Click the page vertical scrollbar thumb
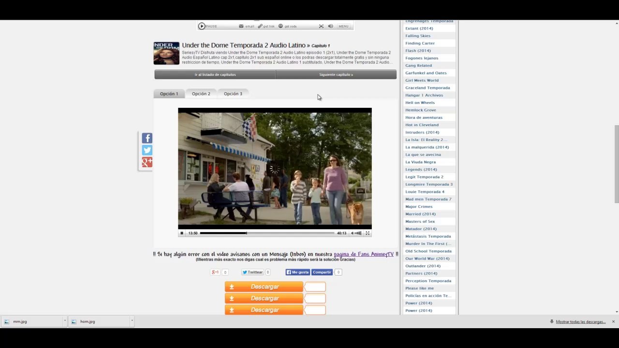The width and height of the screenshot is (619, 348). (x=616, y=164)
